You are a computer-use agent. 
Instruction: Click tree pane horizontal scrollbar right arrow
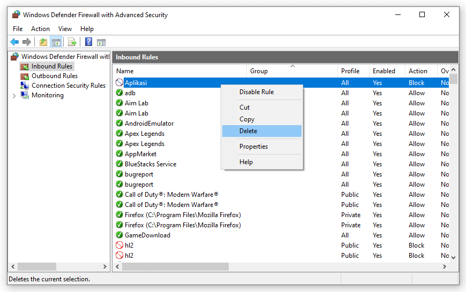pyautogui.click(x=105, y=266)
